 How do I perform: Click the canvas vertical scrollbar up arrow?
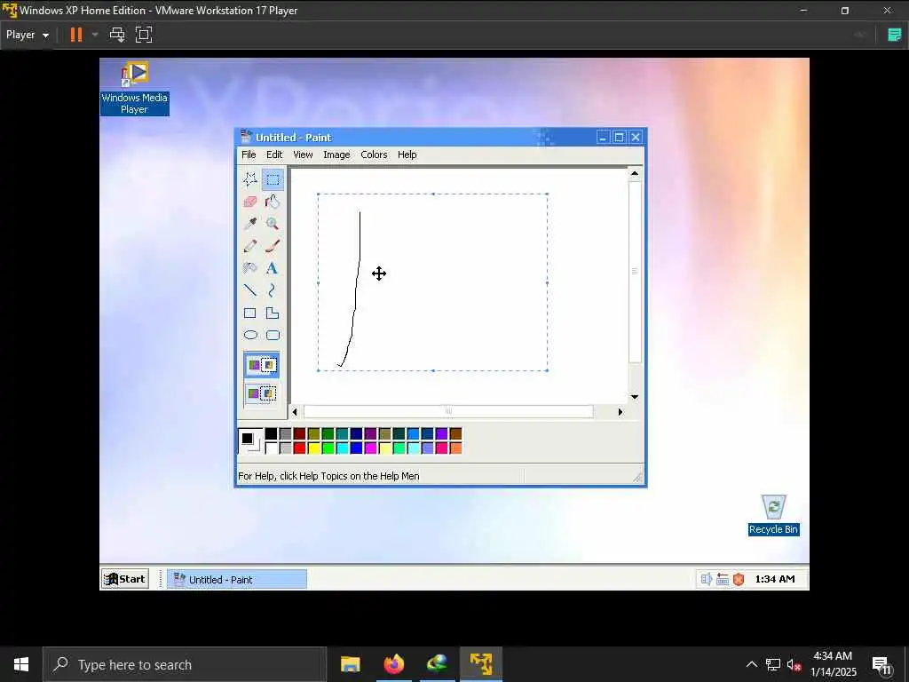[635, 173]
